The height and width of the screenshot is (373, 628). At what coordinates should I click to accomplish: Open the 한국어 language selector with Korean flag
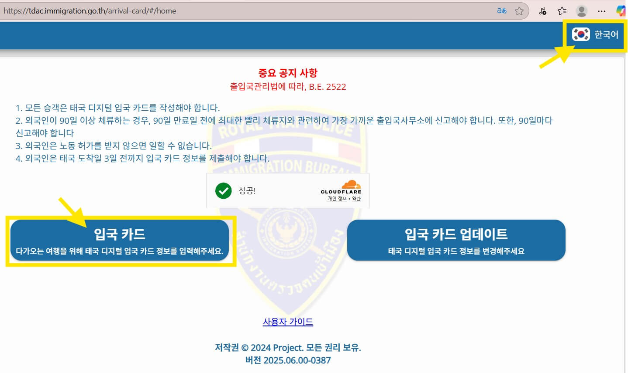pyautogui.click(x=596, y=35)
